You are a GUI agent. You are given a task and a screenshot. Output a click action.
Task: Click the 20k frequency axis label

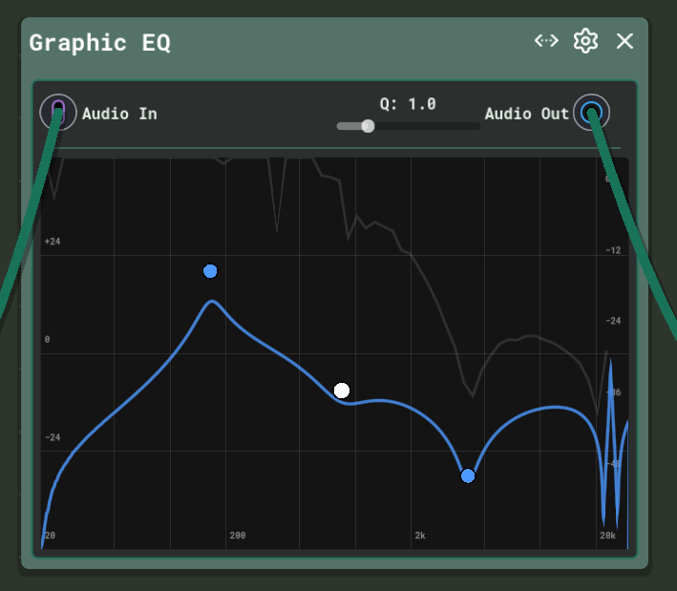pyautogui.click(x=607, y=536)
